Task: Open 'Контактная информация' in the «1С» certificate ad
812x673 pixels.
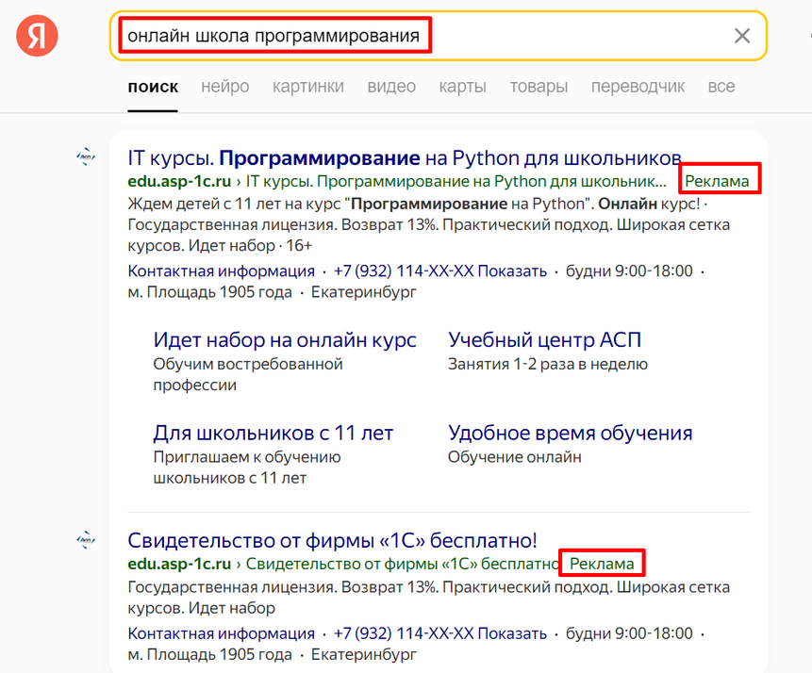Action: pyautogui.click(x=221, y=633)
